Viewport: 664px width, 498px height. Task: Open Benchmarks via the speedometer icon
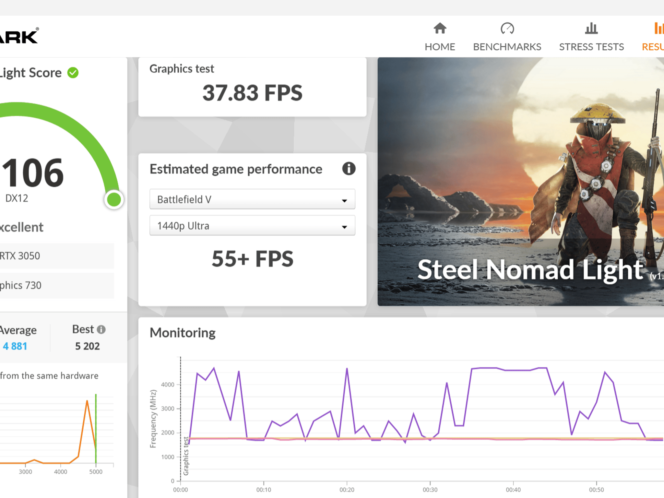click(507, 28)
